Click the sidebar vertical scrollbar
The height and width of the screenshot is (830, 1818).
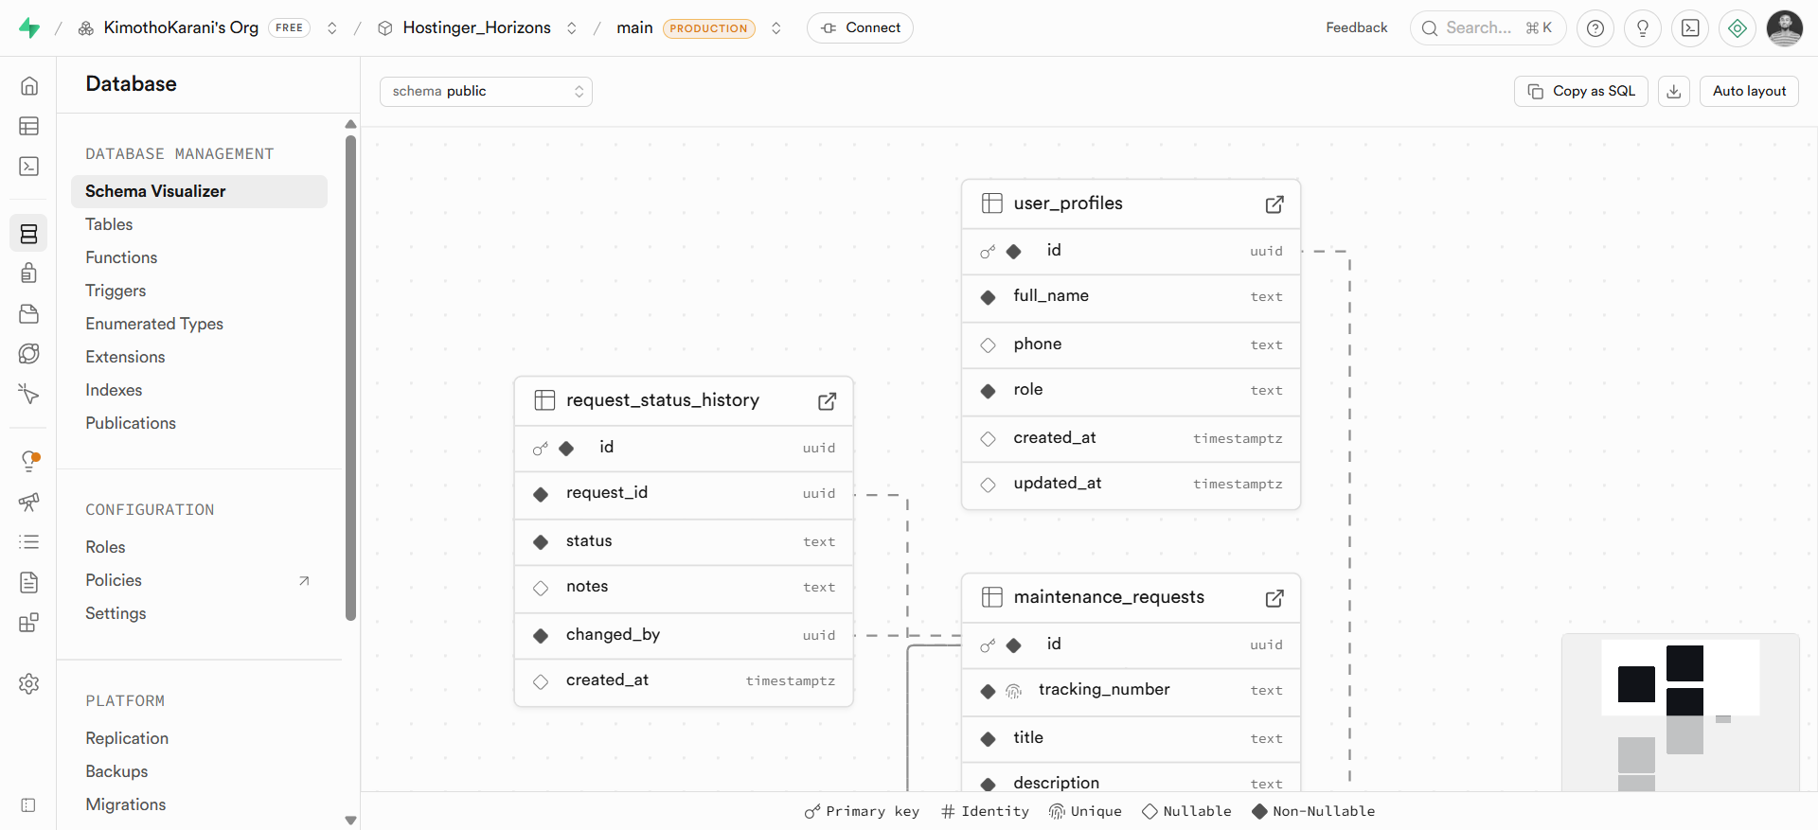point(350,379)
